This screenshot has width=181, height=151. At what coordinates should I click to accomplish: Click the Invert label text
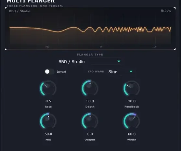click(61, 72)
